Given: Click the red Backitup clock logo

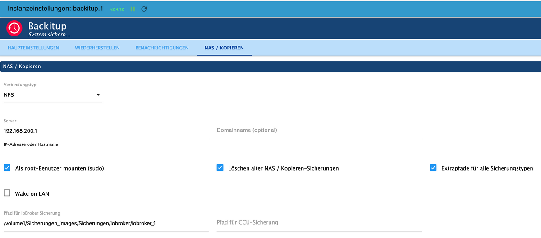Looking at the screenshot, I should tap(14, 28).
